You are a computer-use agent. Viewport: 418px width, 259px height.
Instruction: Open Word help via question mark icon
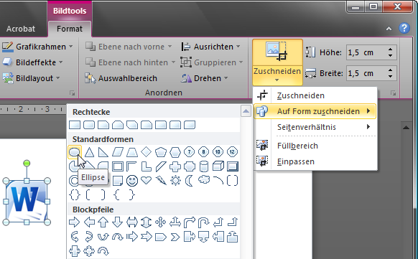click(x=404, y=28)
